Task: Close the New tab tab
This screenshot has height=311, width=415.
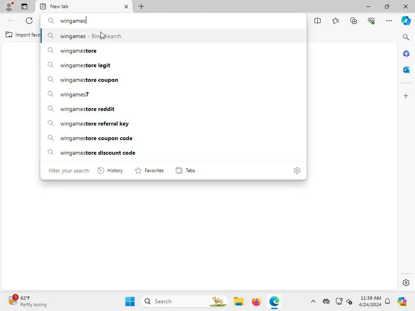Action: click(126, 6)
